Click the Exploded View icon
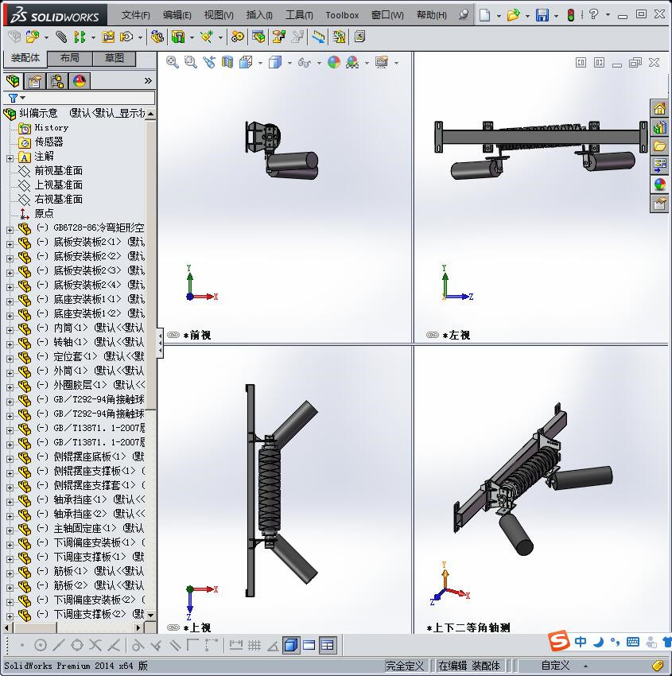 278,37
